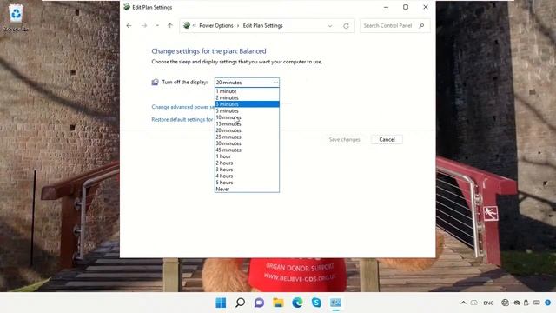The width and height of the screenshot is (556, 313).
Task: Choose 5 minutes display timeout
Action: [x=247, y=110]
